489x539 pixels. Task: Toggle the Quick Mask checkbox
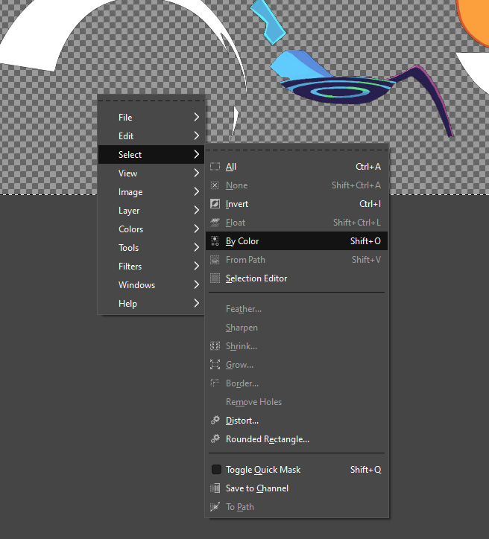coord(216,470)
